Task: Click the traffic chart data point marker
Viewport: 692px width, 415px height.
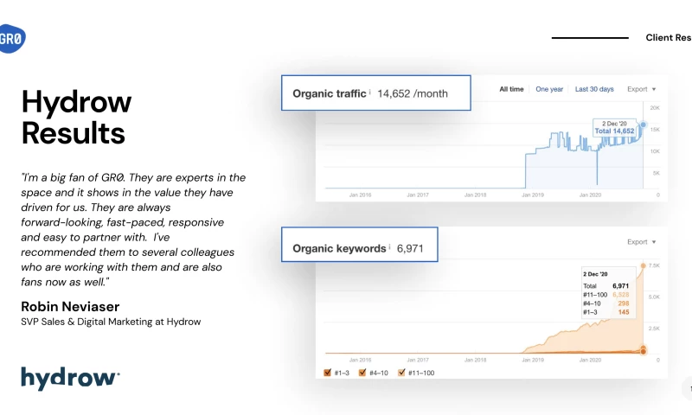Action: click(643, 124)
